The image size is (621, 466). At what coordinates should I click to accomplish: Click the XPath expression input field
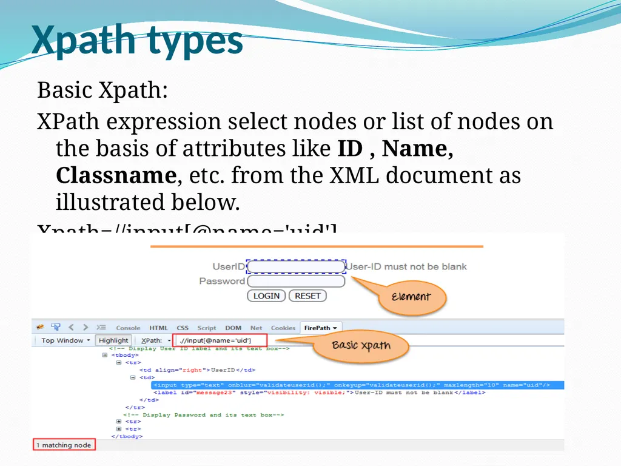pos(220,340)
